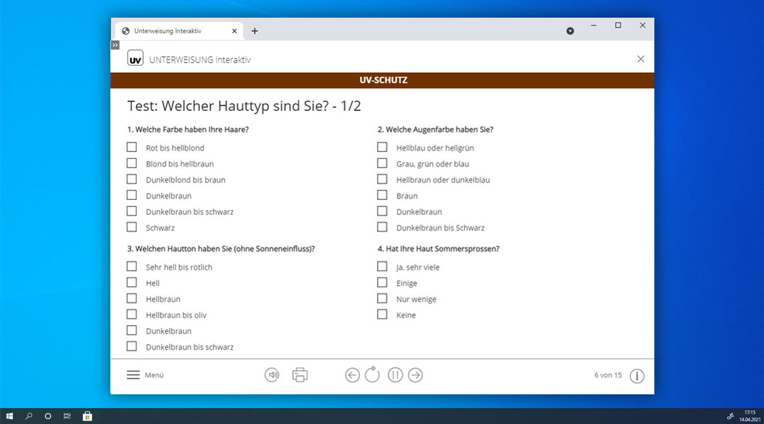Image resolution: width=764 pixels, height=424 pixels.
Task: Open taskbar search
Action: 29,416
